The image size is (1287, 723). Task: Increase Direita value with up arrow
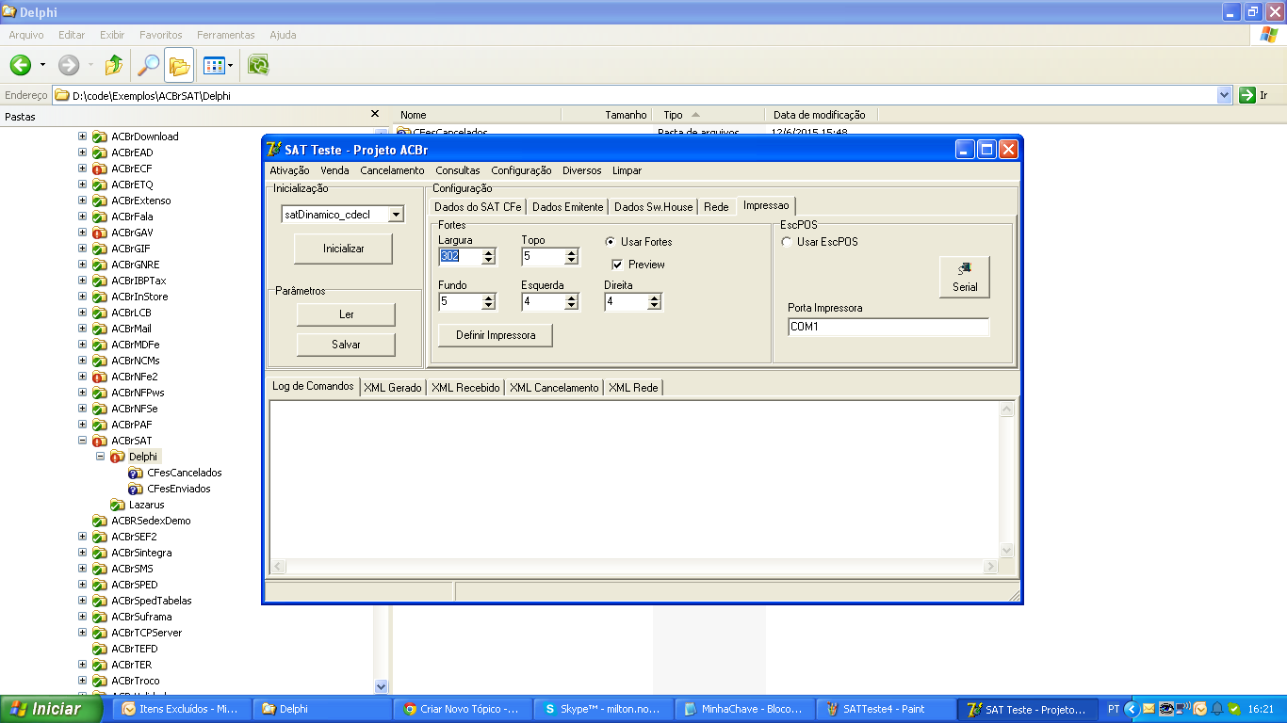point(654,297)
